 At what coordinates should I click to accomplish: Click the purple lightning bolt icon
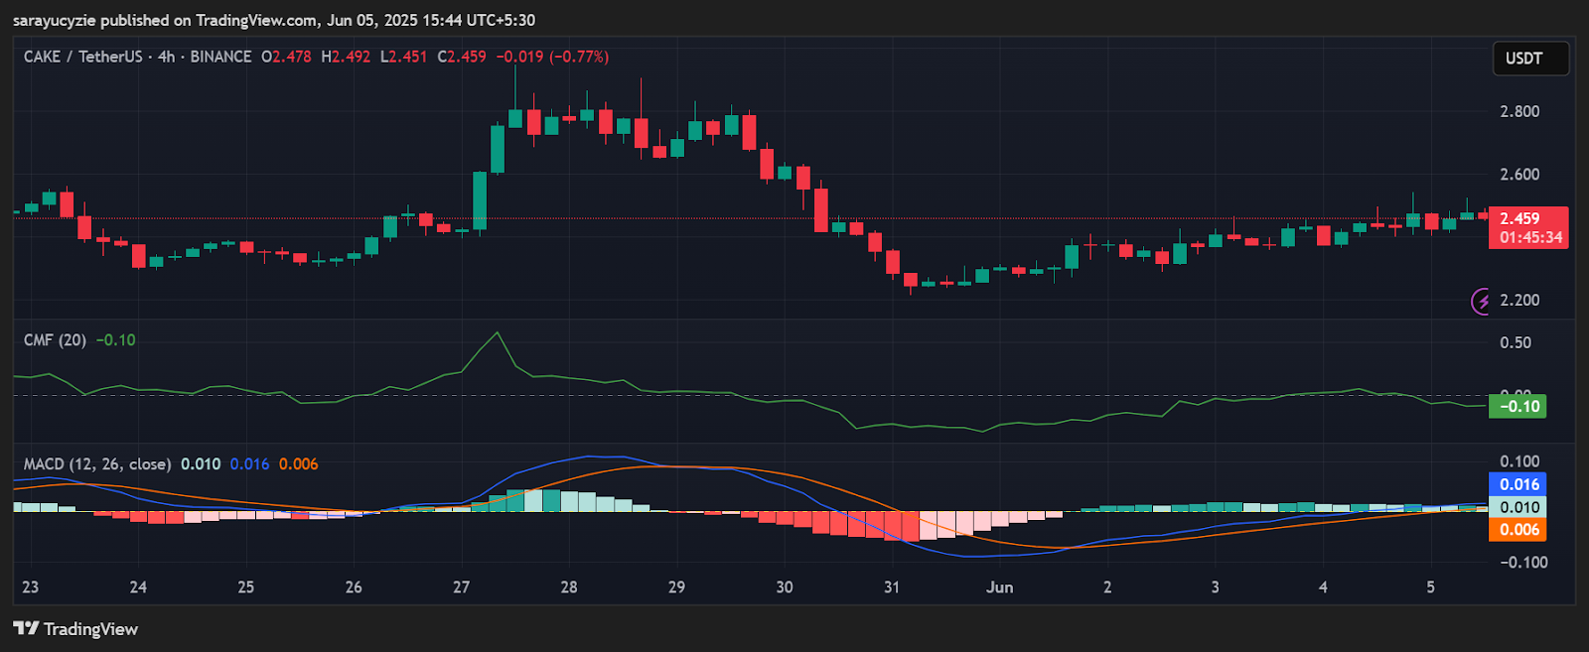tap(1482, 301)
